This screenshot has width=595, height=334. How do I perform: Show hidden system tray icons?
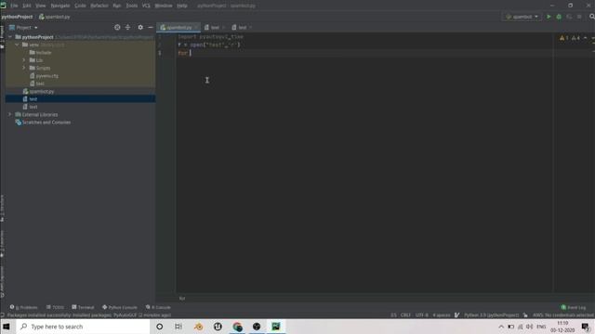click(501, 327)
